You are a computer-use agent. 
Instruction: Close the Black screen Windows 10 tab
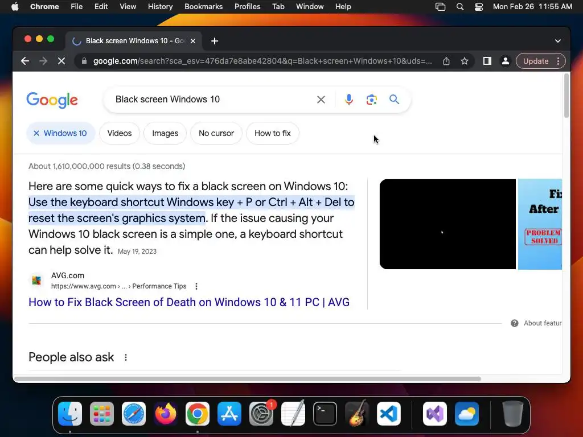[193, 41]
